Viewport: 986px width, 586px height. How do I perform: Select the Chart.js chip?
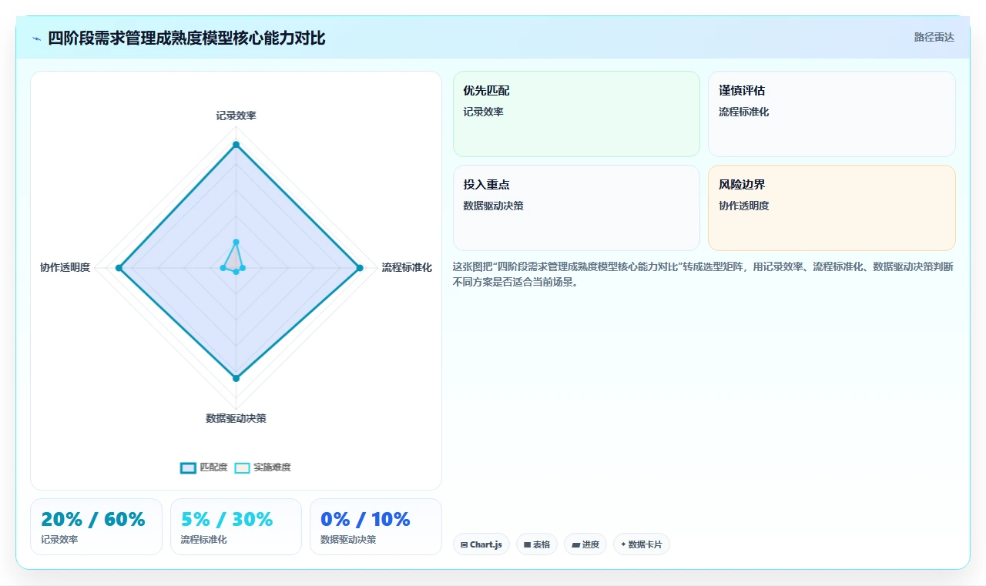(x=481, y=544)
